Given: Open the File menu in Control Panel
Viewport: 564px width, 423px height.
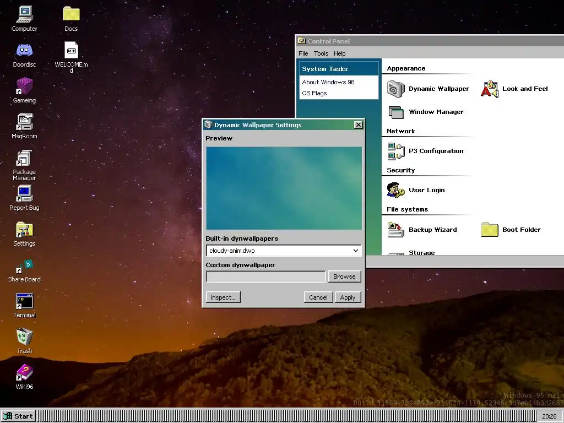Looking at the screenshot, I should 303,53.
